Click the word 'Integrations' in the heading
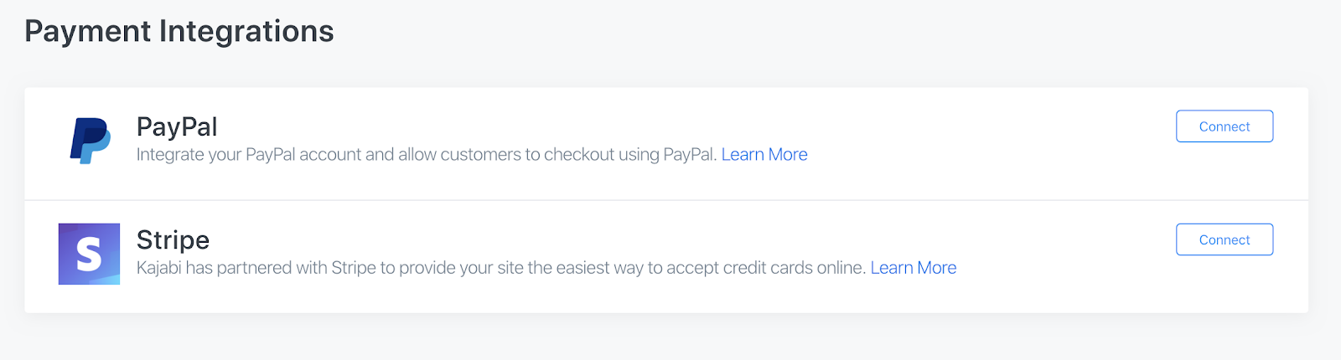1341x360 pixels. click(x=246, y=31)
